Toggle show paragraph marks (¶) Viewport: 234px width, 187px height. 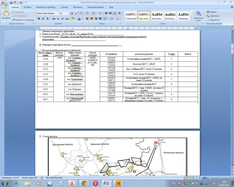point(120,13)
